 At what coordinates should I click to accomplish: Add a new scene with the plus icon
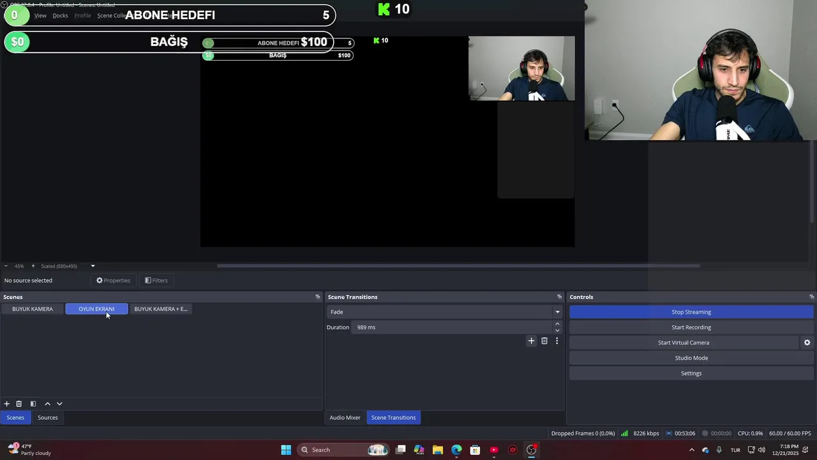(x=6, y=404)
